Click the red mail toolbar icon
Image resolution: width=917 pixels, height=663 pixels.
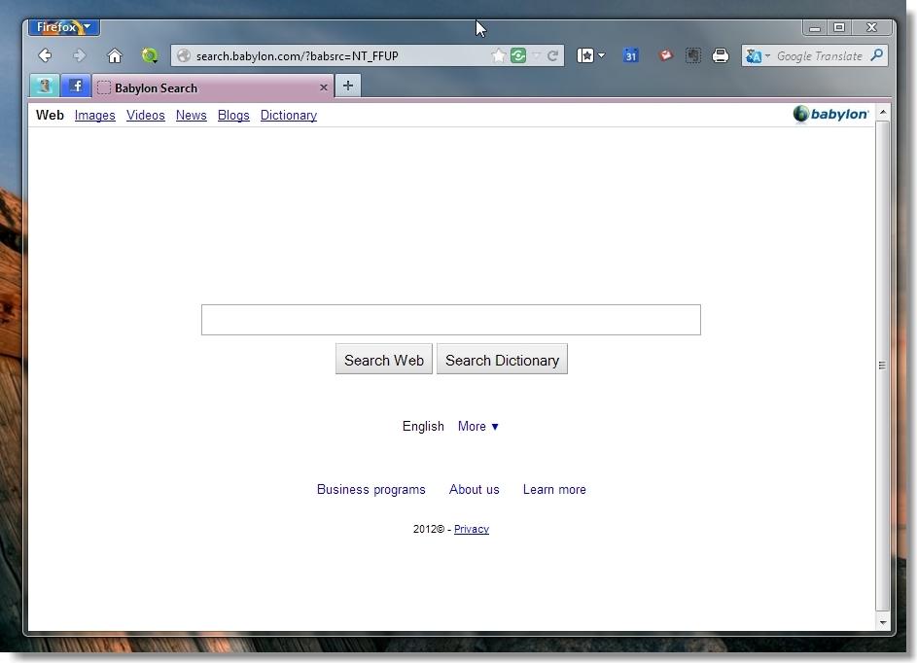665,55
